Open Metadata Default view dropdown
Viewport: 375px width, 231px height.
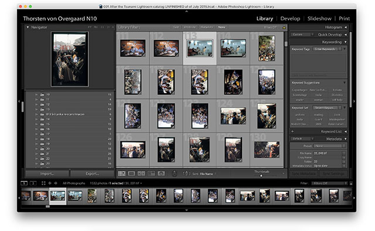pyautogui.click(x=302, y=139)
